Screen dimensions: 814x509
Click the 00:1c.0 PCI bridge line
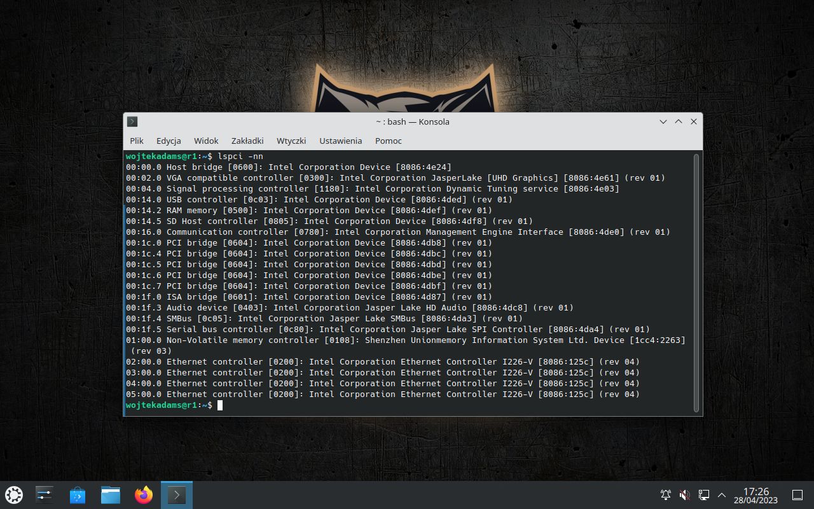[309, 242]
